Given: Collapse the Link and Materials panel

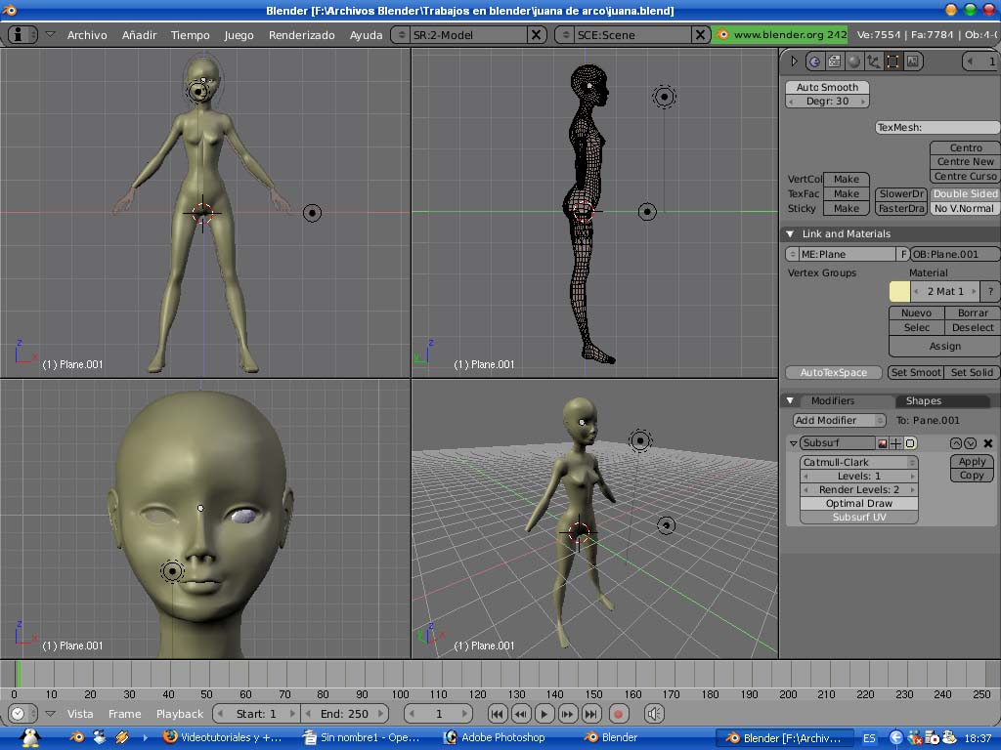Looking at the screenshot, I should click(x=791, y=234).
